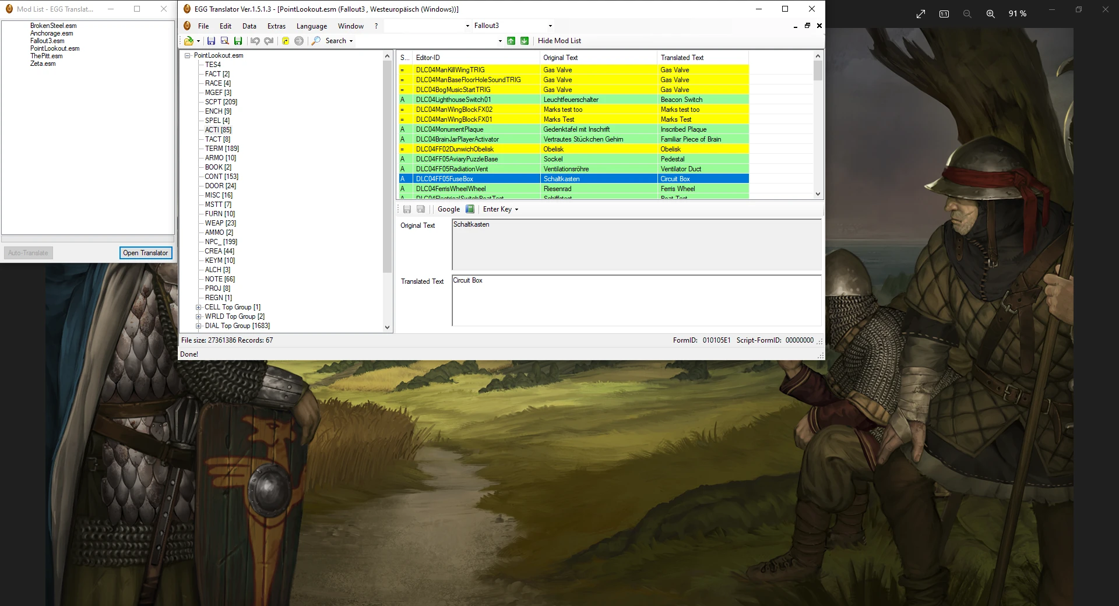Click the green floppy disk save icon
This screenshot has height=606, width=1119.
pyautogui.click(x=238, y=41)
